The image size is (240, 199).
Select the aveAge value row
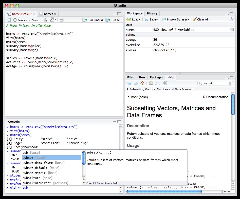(180, 39)
